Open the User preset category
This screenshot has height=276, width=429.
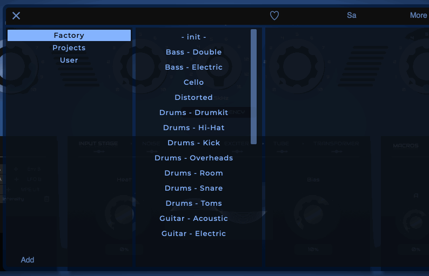click(69, 60)
